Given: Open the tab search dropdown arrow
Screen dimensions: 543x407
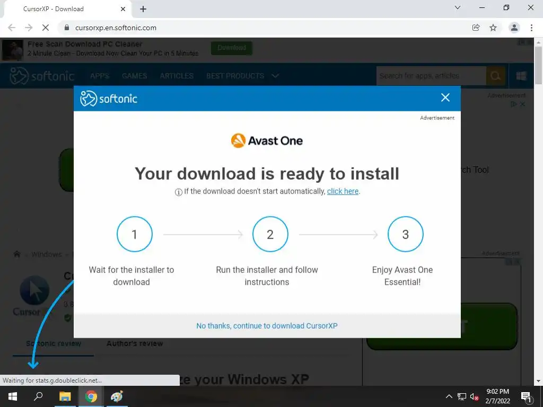Looking at the screenshot, I should pyautogui.click(x=458, y=7).
